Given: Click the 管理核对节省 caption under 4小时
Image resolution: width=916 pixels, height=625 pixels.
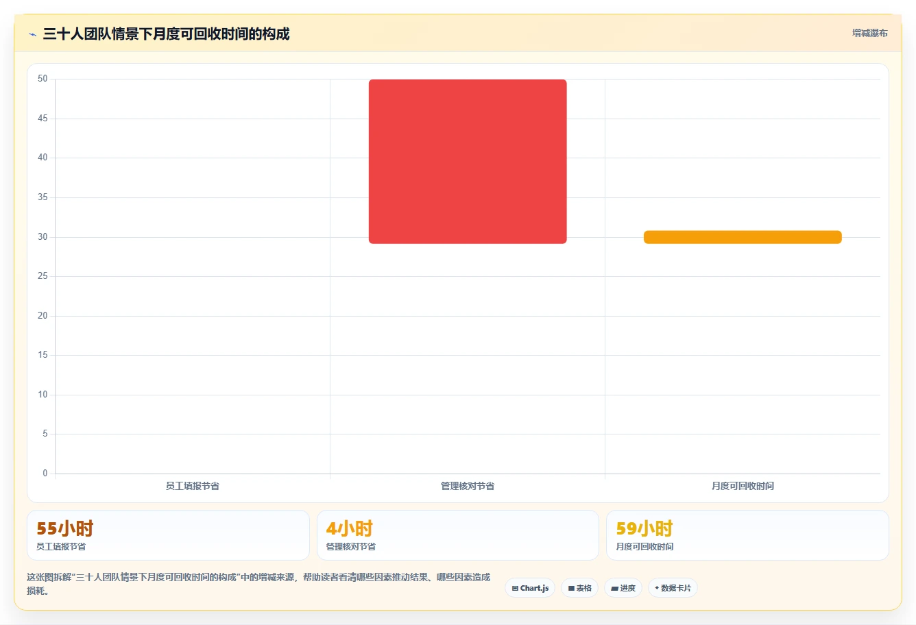Looking at the screenshot, I should [351, 547].
